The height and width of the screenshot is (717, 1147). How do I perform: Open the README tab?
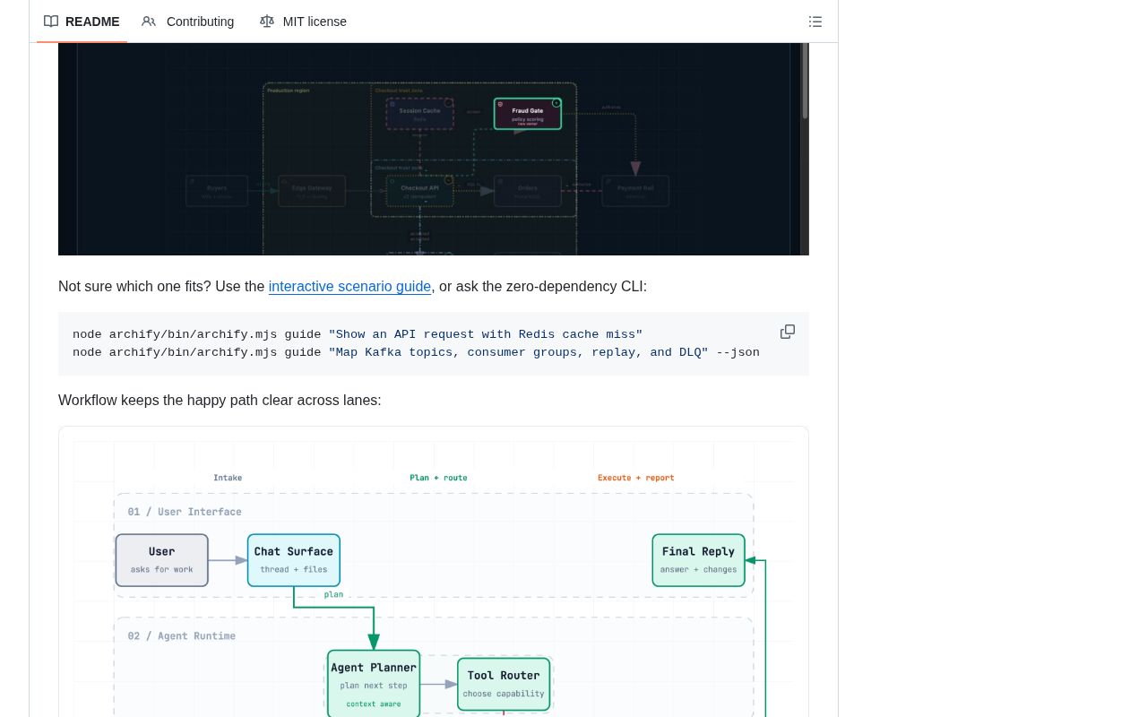[82, 22]
